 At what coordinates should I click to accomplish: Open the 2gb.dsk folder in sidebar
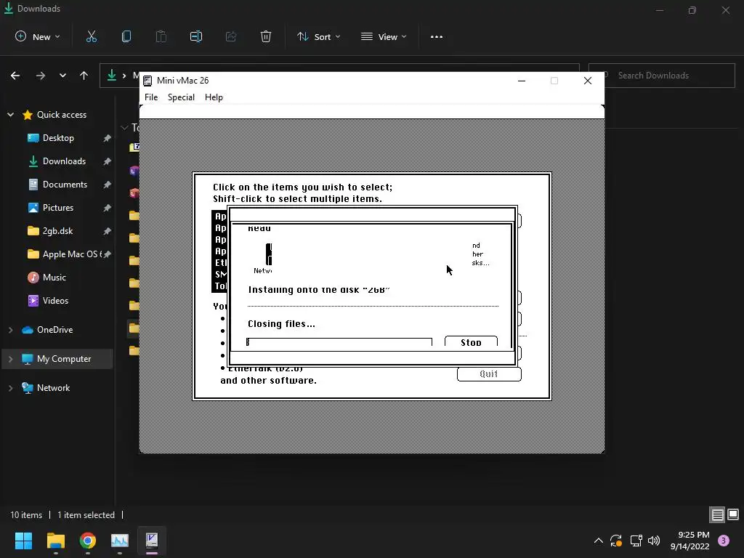(x=57, y=231)
